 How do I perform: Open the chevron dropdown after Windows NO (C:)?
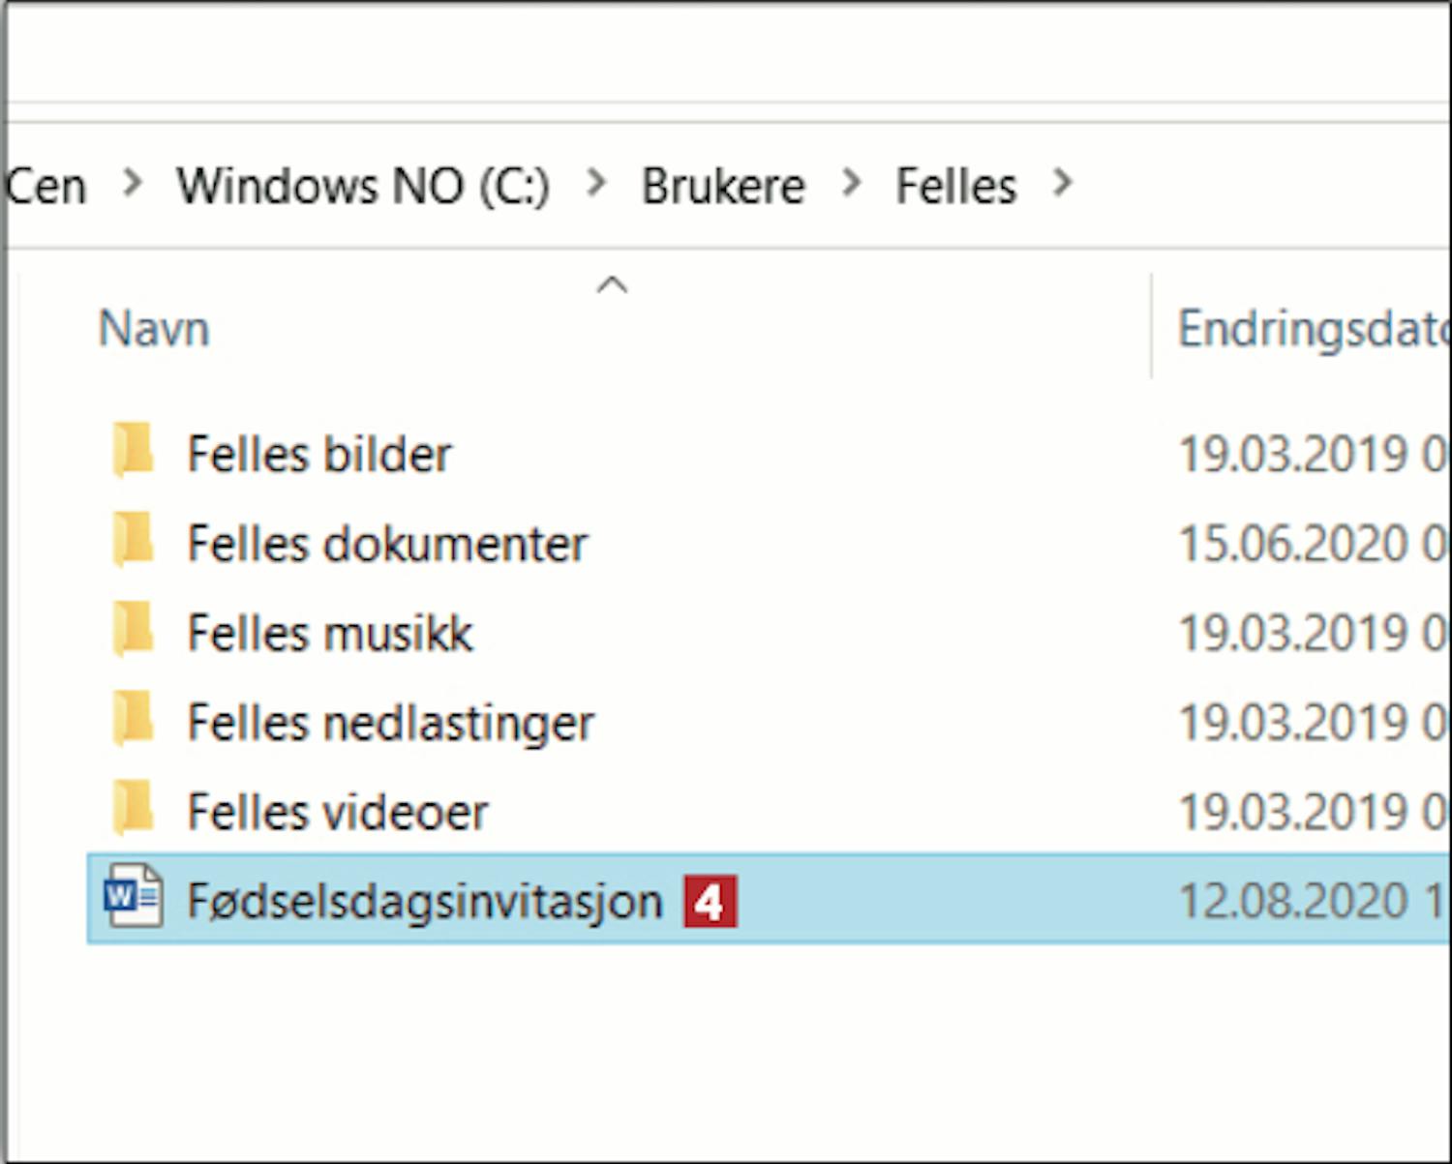click(x=597, y=183)
